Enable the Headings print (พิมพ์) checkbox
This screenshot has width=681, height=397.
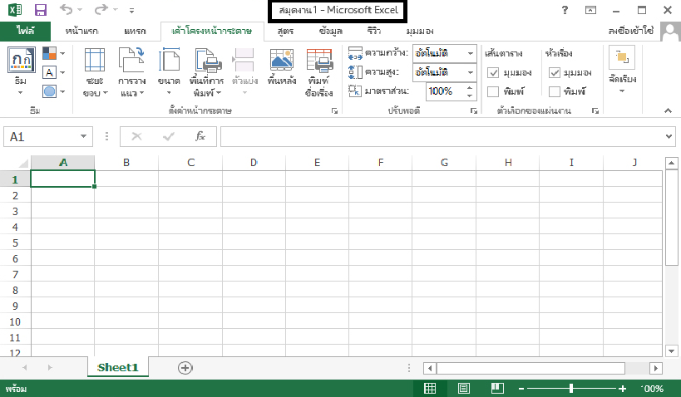(555, 91)
